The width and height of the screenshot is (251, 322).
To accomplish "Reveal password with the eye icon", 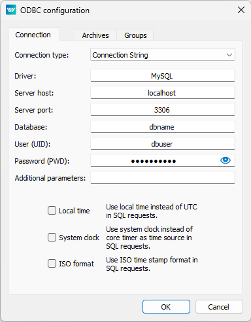I will 226,160.
